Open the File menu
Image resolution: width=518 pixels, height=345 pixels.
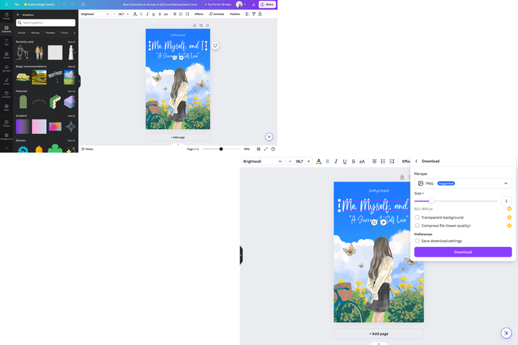17,4
